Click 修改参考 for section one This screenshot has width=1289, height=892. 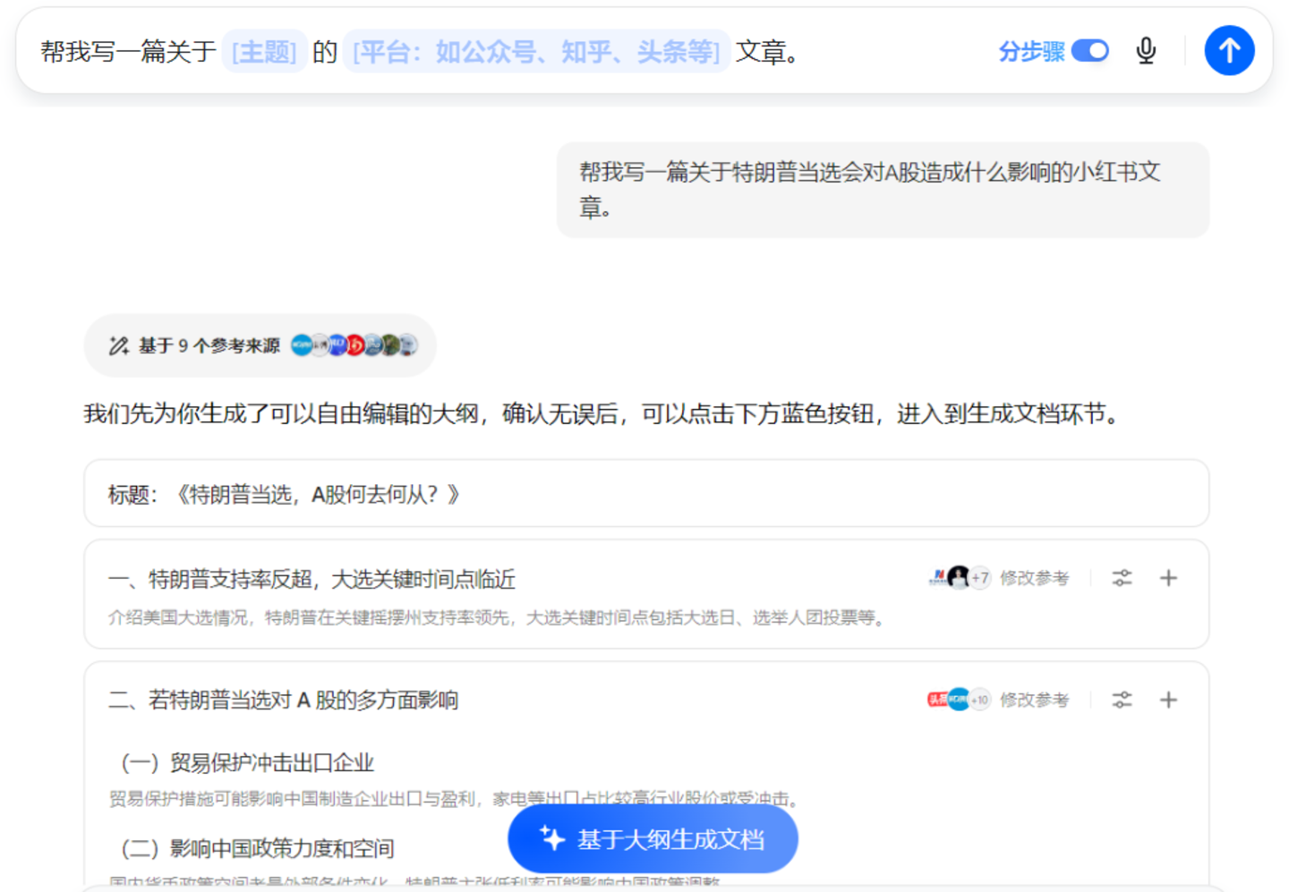tap(1034, 578)
